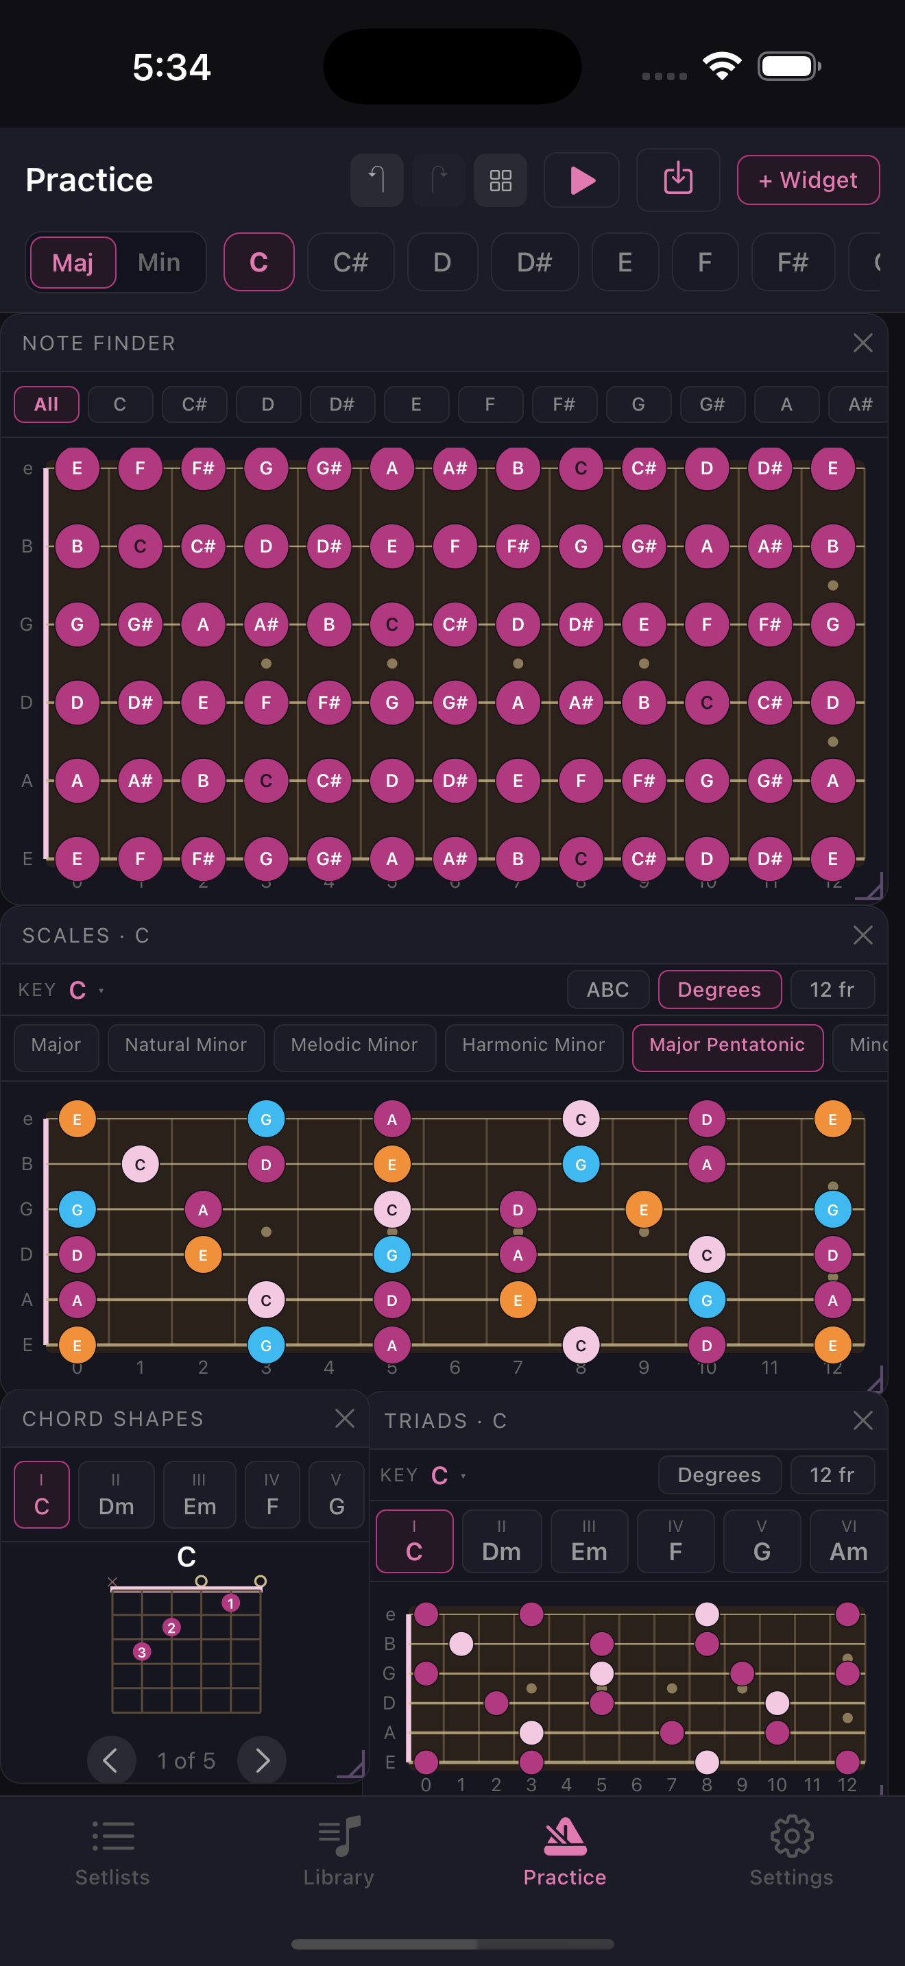Select chord shape I C

42,1495
